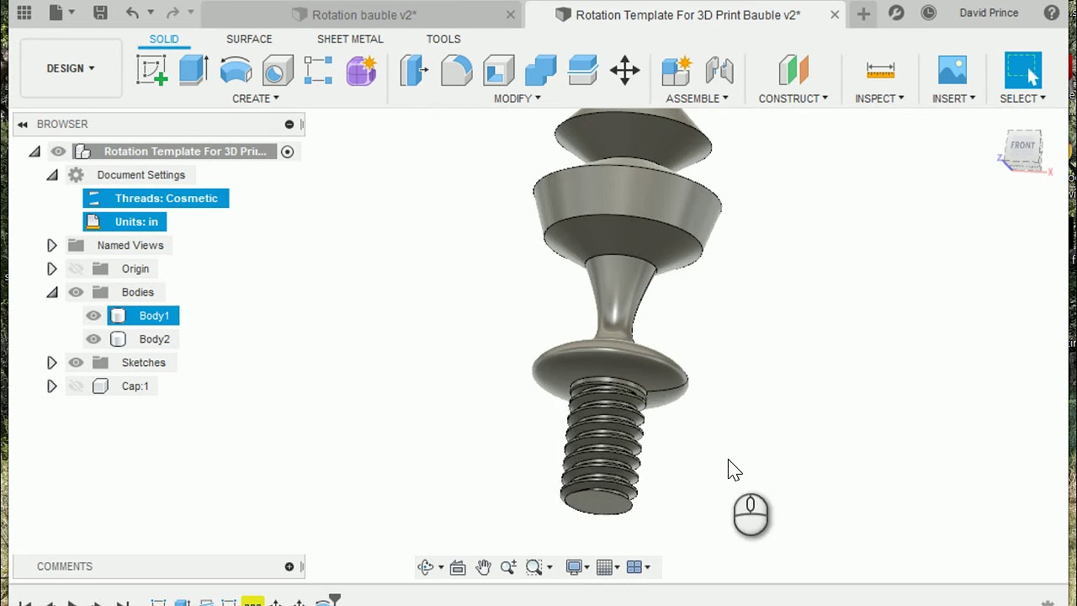This screenshot has height=606, width=1077.
Task: Open the MODIFY dropdown menu
Action: point(517,98)
